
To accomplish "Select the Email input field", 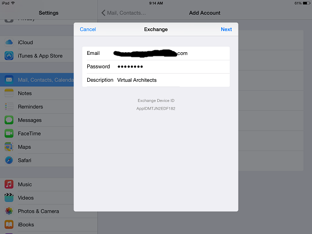I will (156, 53).
